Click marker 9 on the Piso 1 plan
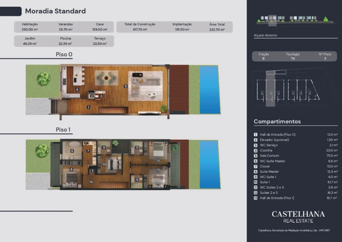 click(104, 147)
